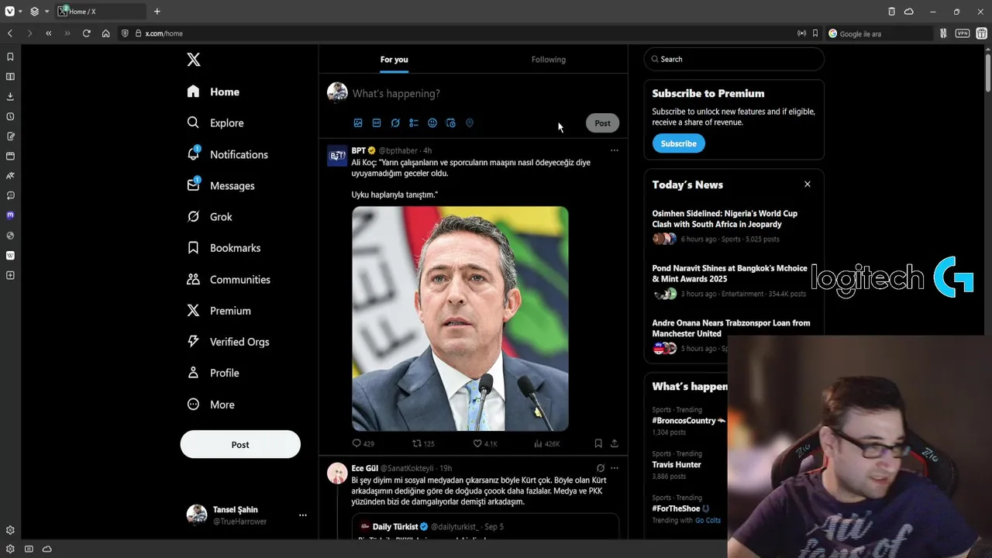Add media icon in the post composer

pos(358,123)
